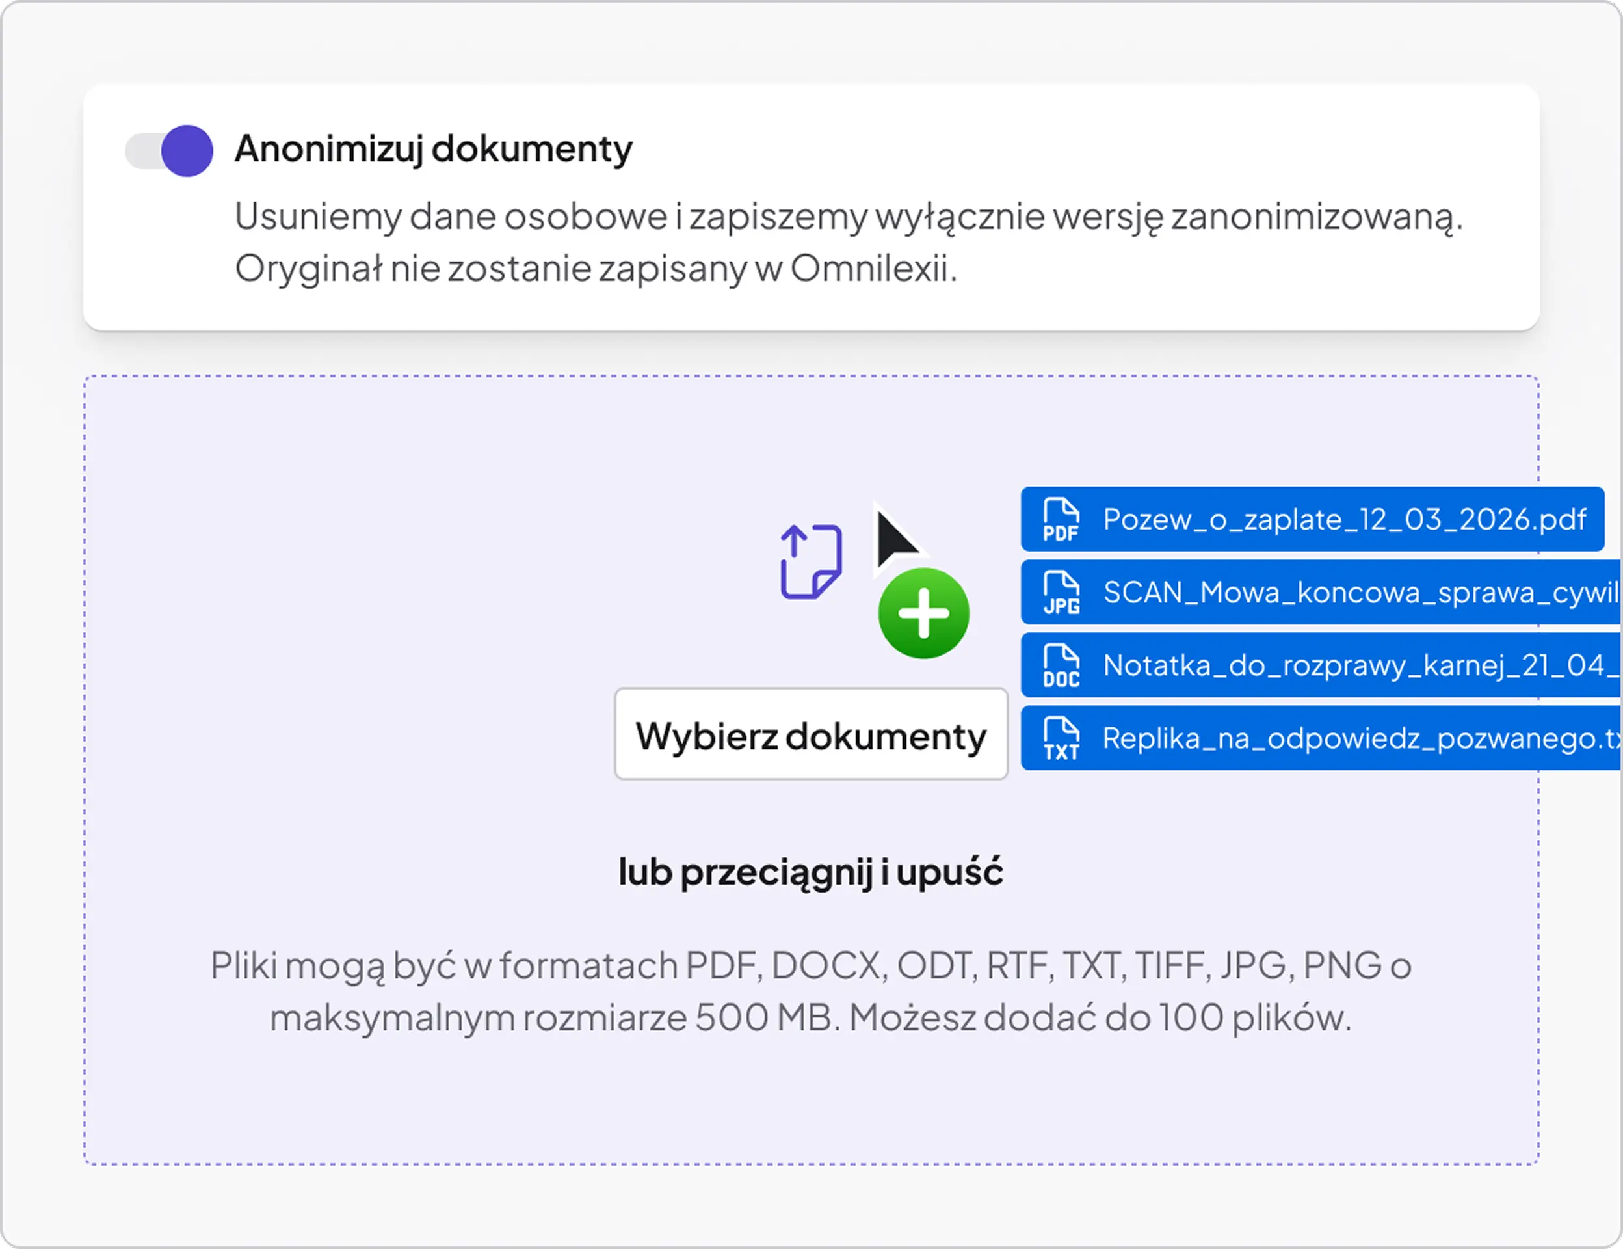
Task: Click the upload document arrow icon
Action: click(811, 561)
